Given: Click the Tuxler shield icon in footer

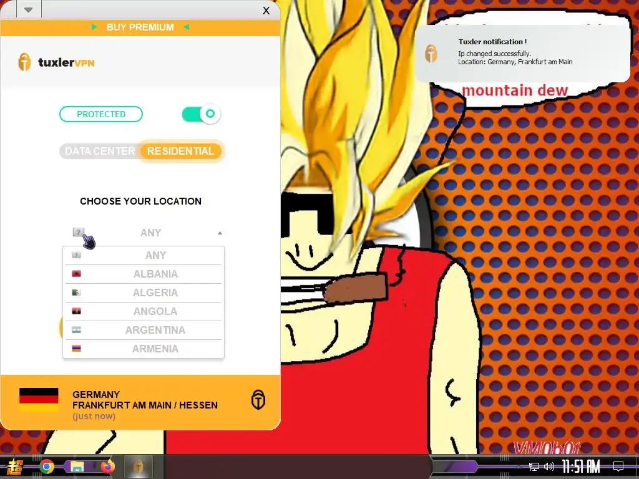Looking at the screenshot, I should click(258, 400).
